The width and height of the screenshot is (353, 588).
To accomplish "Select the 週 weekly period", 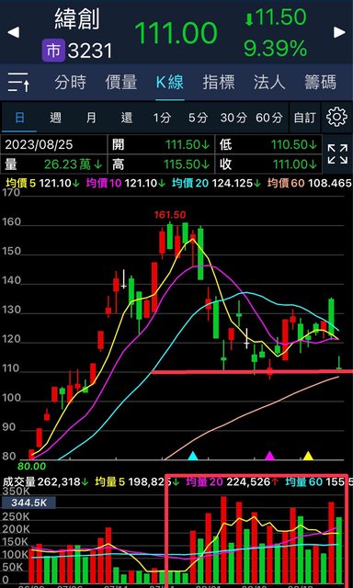I will [55, 118].
